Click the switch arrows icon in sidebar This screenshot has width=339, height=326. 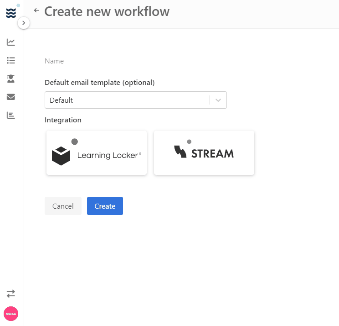pos(11,294)
